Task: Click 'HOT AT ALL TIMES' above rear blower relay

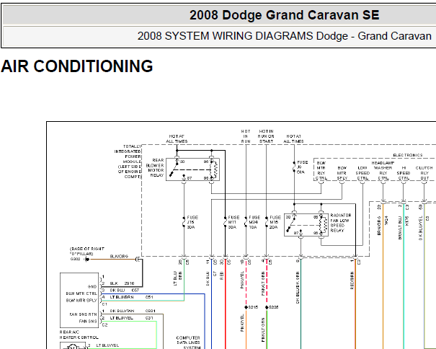Action: (x=177, y=139)
